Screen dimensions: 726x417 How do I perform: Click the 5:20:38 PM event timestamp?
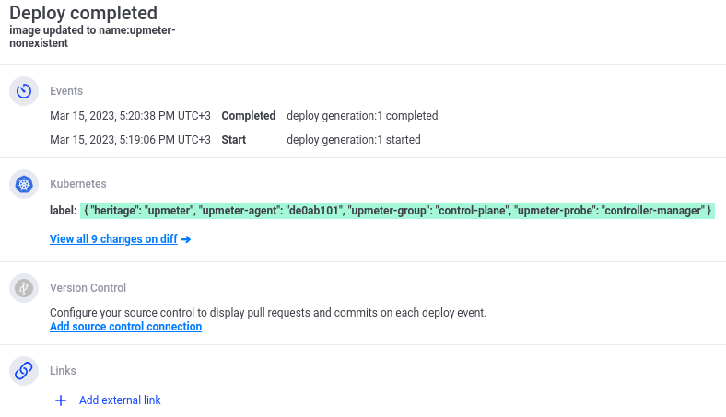point(130,116)
